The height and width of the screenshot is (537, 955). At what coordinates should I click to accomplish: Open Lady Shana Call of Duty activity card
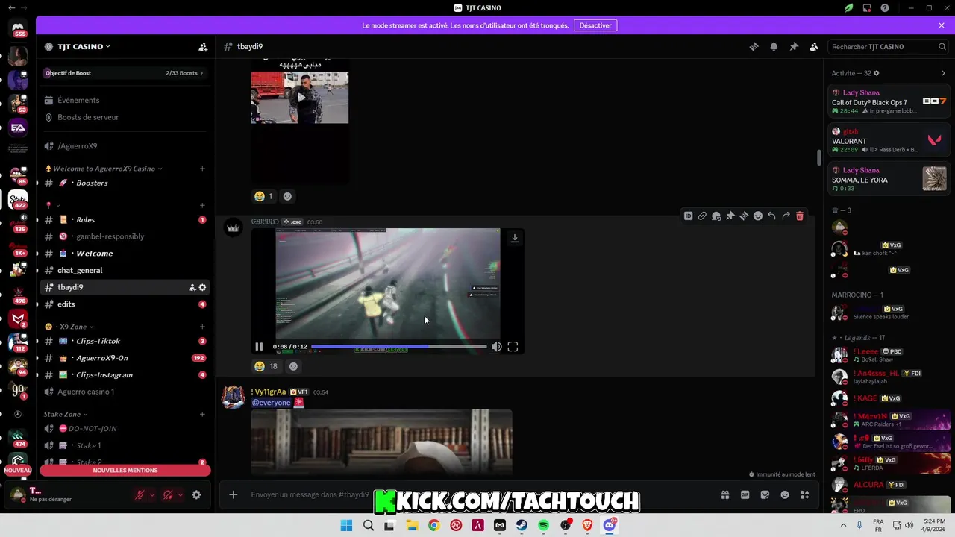coord(889,101)
